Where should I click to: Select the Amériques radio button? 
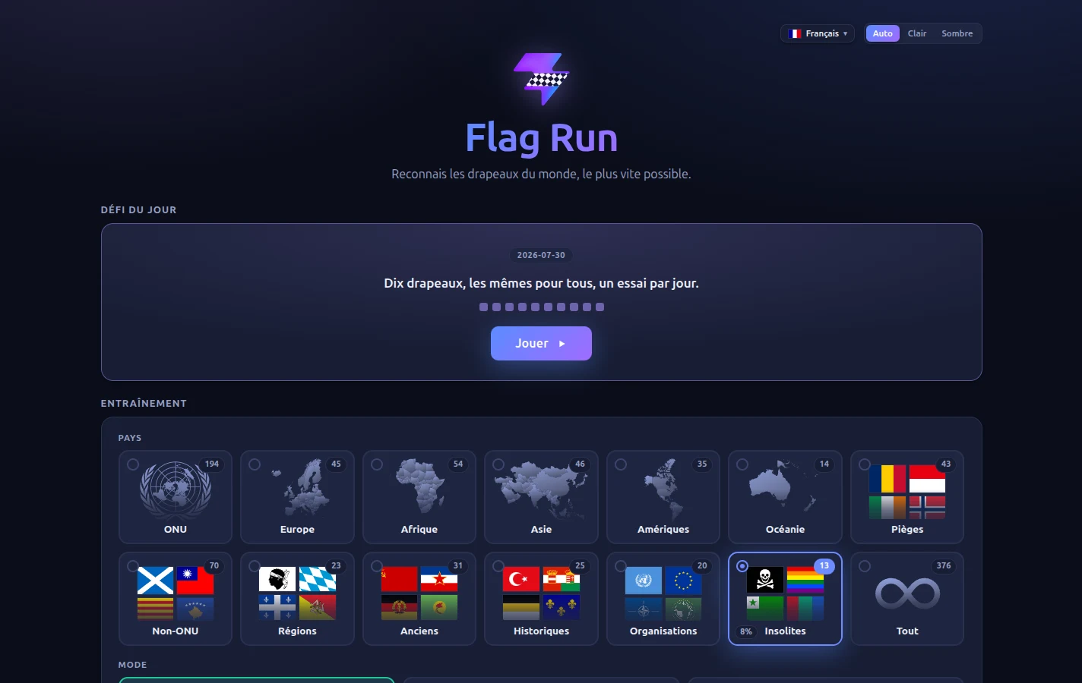621,464
